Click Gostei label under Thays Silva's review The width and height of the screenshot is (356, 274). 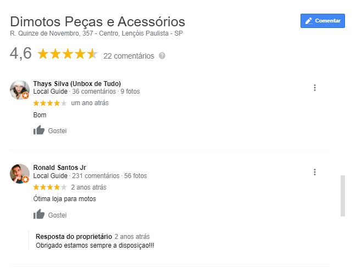pyautogui.click(x=57, y=131)
